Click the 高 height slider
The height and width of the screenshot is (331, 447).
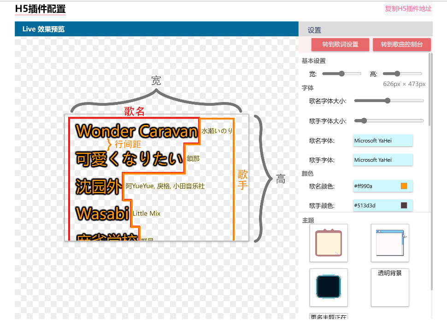tap(402, 74)
